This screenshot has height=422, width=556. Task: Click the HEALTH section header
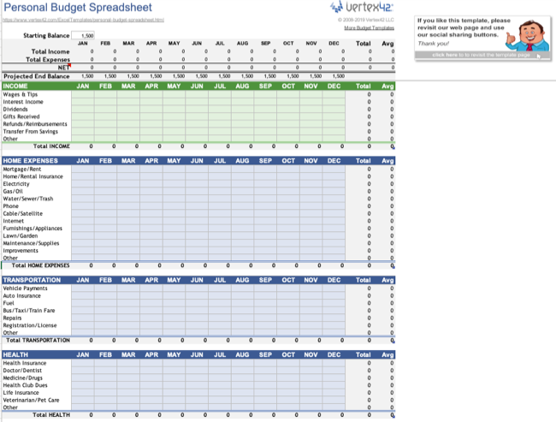click(15, 355)
